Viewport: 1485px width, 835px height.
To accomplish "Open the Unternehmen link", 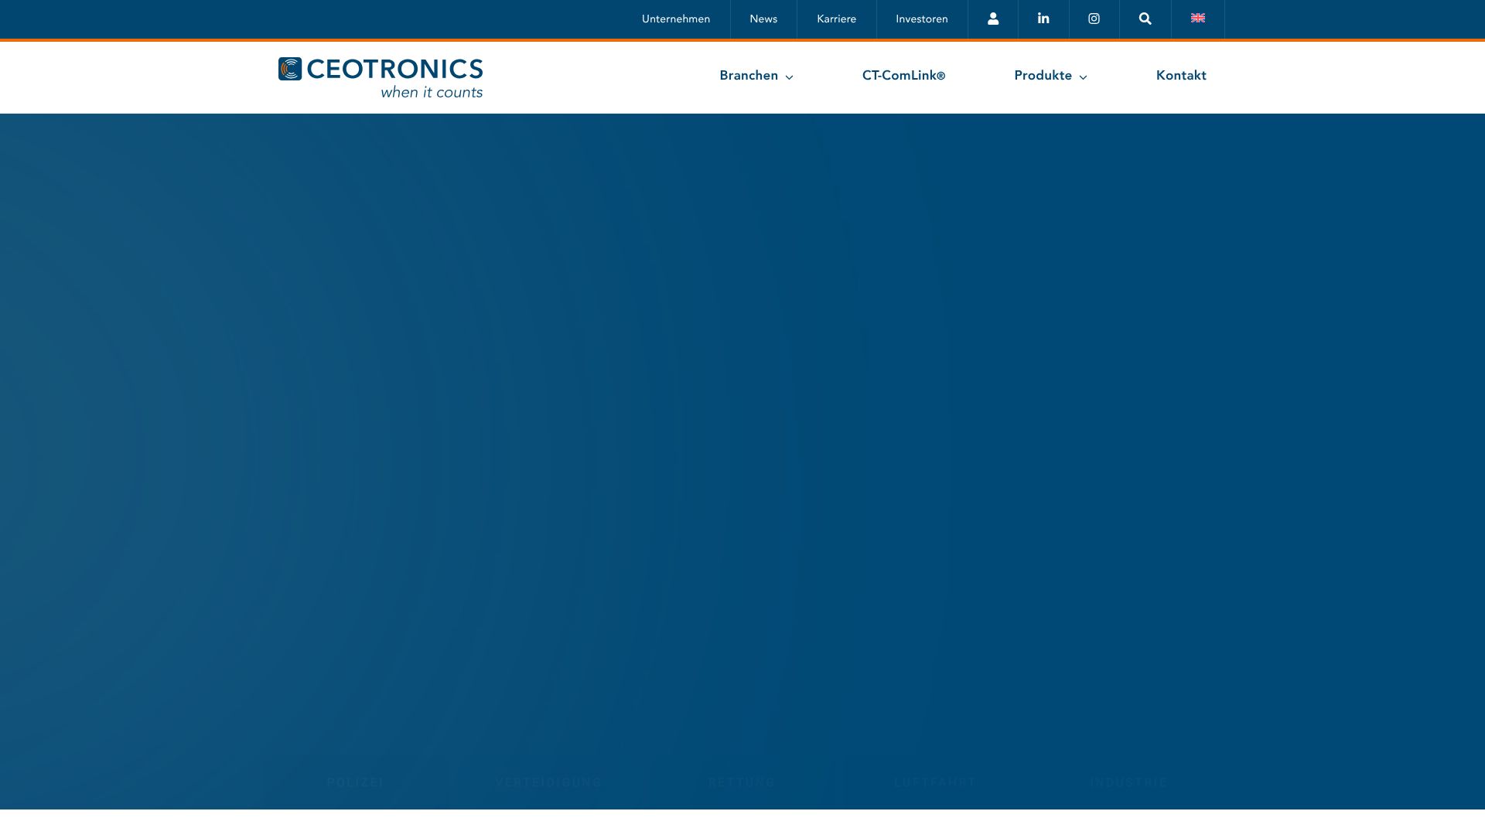I will point(675,19).
